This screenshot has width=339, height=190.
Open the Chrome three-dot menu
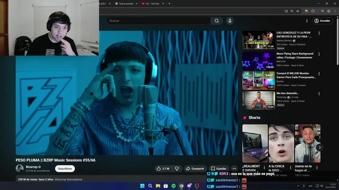click(x=335, y=11)
